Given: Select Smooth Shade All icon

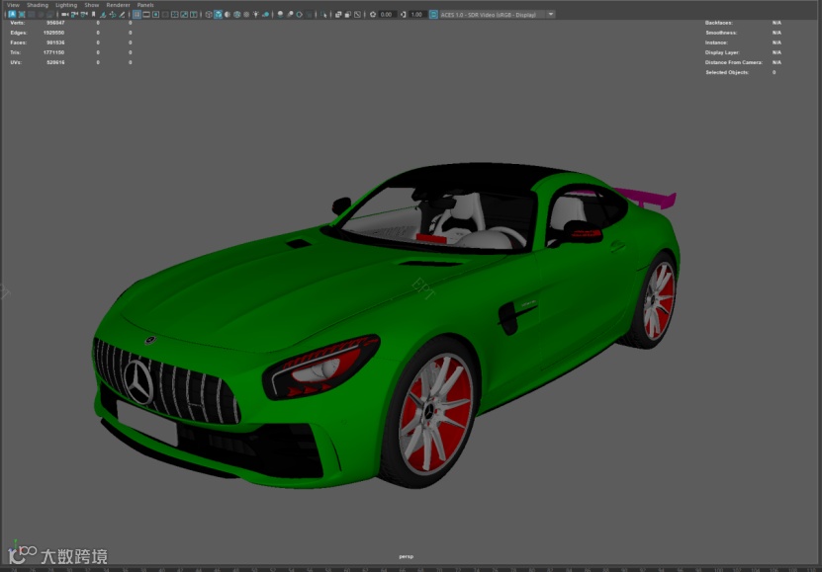Looking at the screenshot, I should click(218, 15).
